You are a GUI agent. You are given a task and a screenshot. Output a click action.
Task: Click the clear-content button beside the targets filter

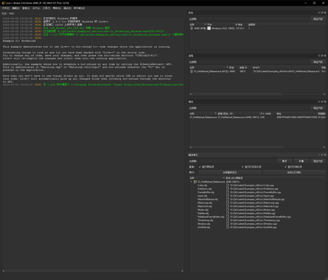[x=318, y=19]
